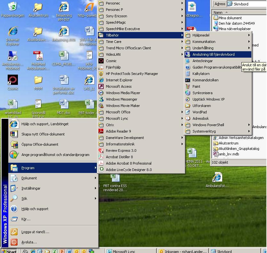Open MobiMed Ambulansen PDF desktop icon
This screenshot has height=253, width=267.
[38, 60]
